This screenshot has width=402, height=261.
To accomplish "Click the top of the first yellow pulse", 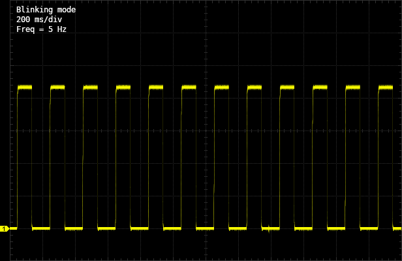I will point(25,87).
